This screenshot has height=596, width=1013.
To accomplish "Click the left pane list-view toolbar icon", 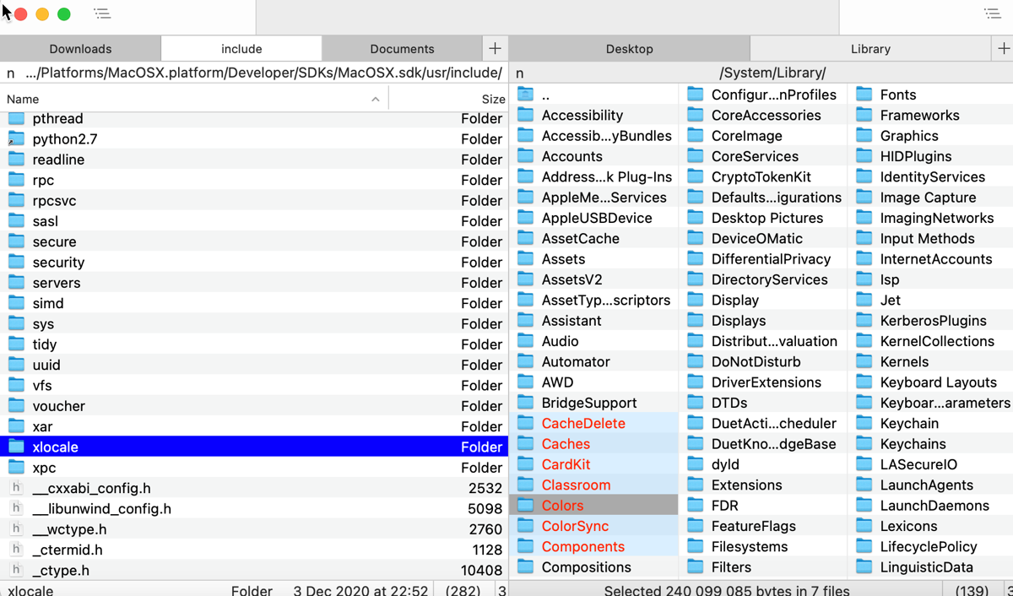I will pos(102,14).
